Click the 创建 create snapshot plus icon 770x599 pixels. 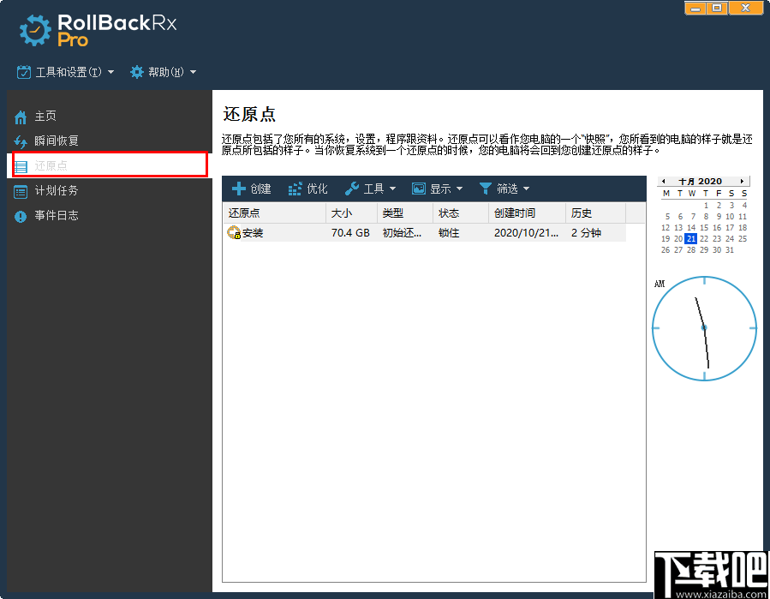coord(238,188)
